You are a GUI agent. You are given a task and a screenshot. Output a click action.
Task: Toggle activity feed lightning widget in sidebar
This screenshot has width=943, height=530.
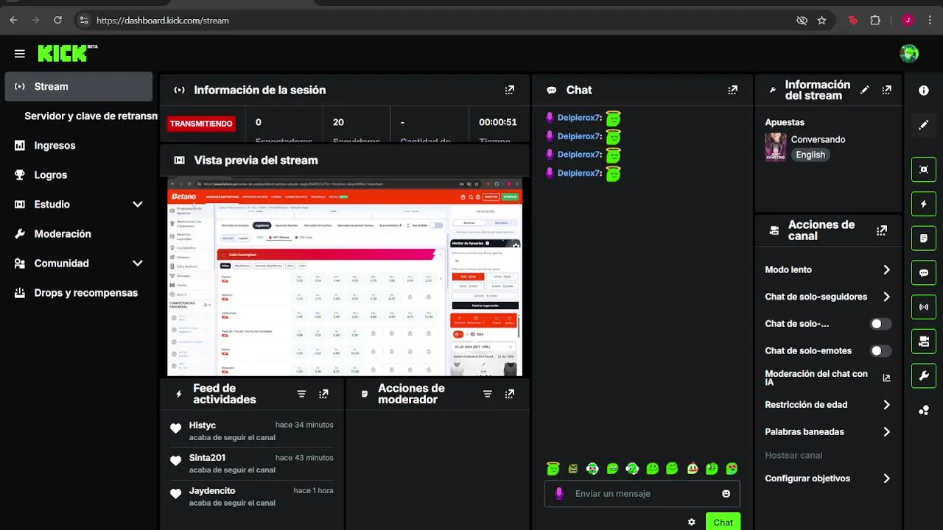click(924, 204)
